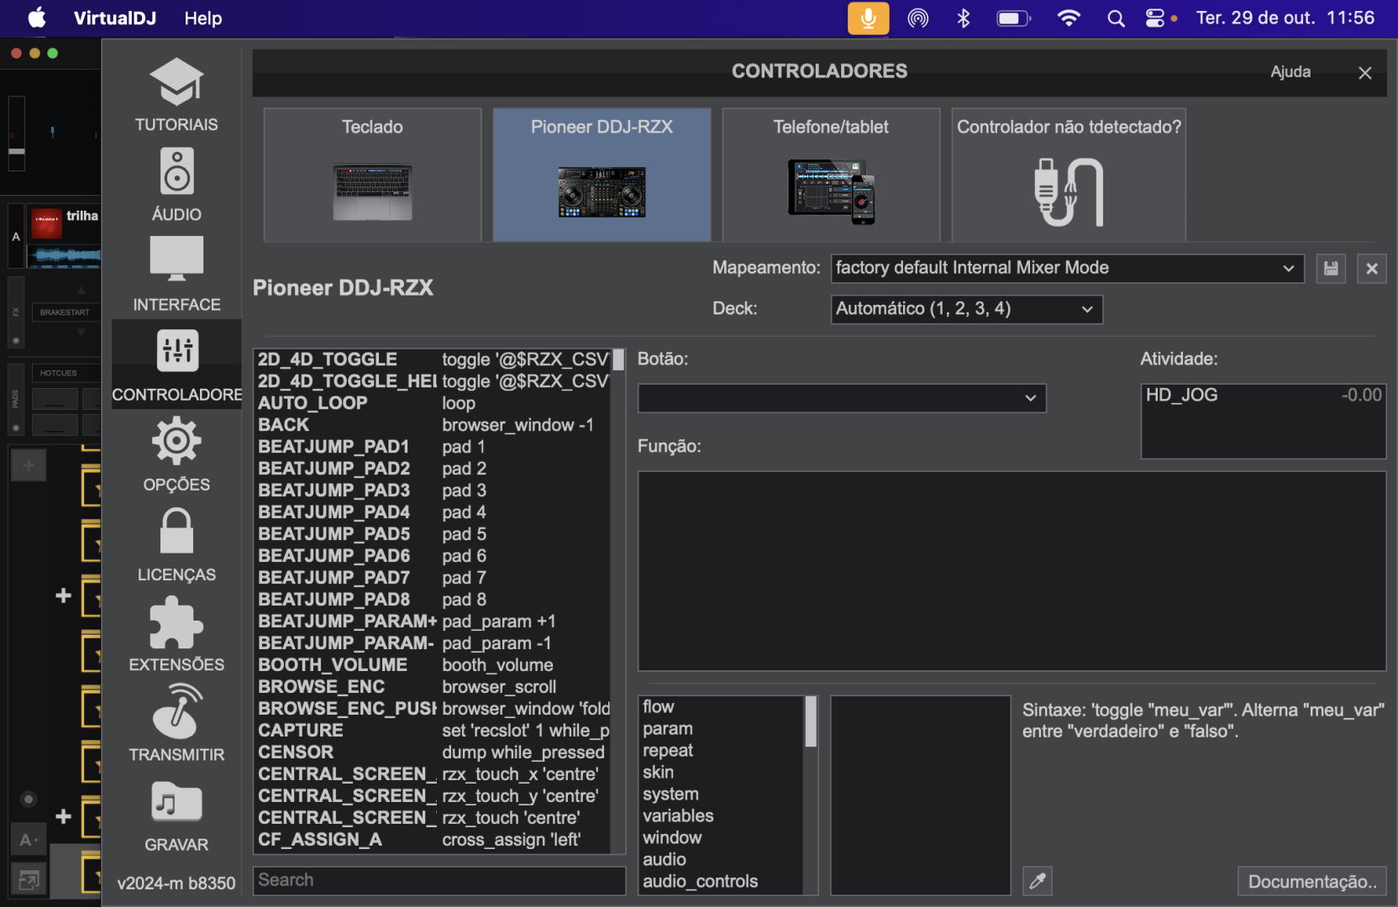Select the Teclado controller tab
The height and width of the screenshot is (907, 1398).
(x=372, y=175)
